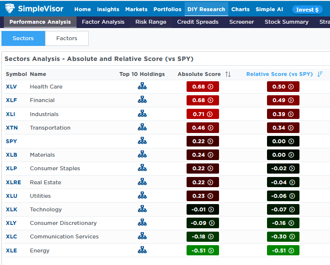The width and height of the screenshot is (330, 265).
Task: Click the XLRE symbol link
Action: coord(13,182)
